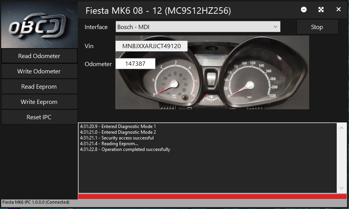
Task: Focus the Odometer value field
Action: (x=135, y=64)
